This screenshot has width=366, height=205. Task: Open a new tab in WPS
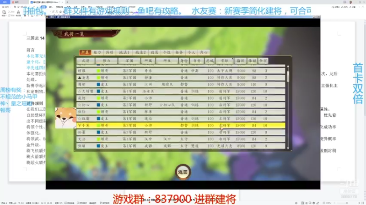tap(67, 2)
